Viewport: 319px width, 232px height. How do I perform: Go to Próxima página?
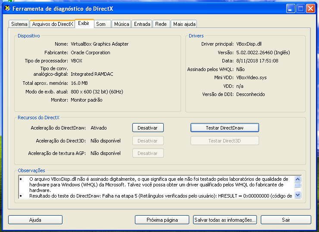[162, 220]
